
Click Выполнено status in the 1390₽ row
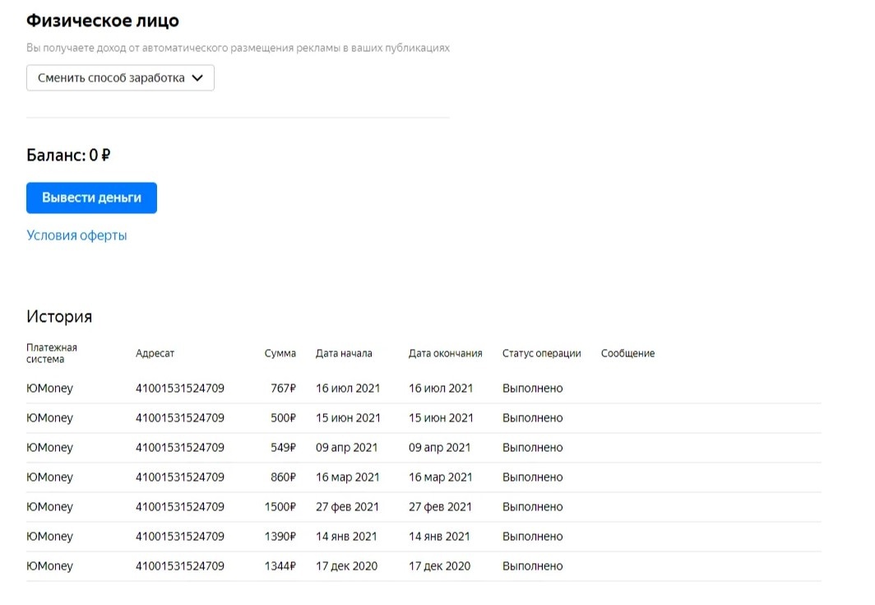coord(532,537)
